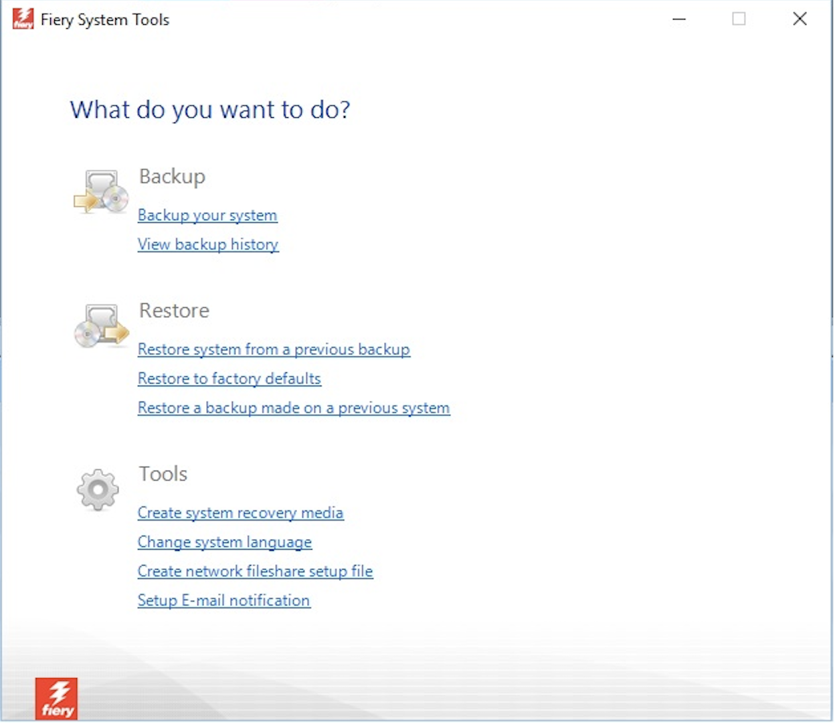Click the Fiery logo in title bar

[23, 19]
